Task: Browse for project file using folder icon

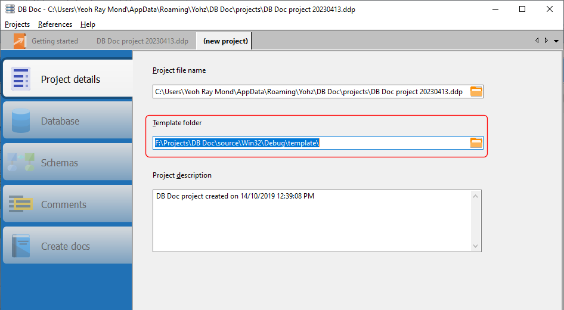Action: [x=476, y=92]
